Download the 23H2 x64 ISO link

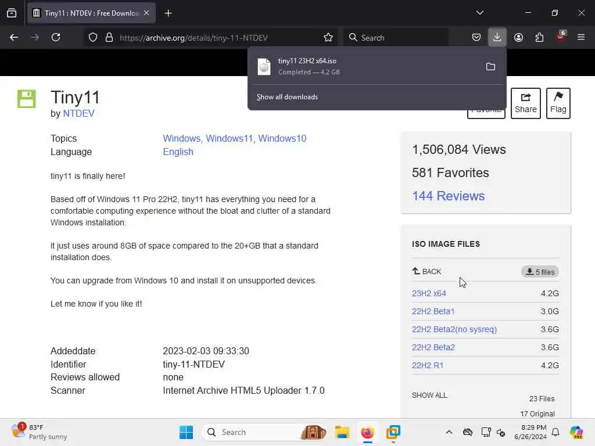point(429,293)
